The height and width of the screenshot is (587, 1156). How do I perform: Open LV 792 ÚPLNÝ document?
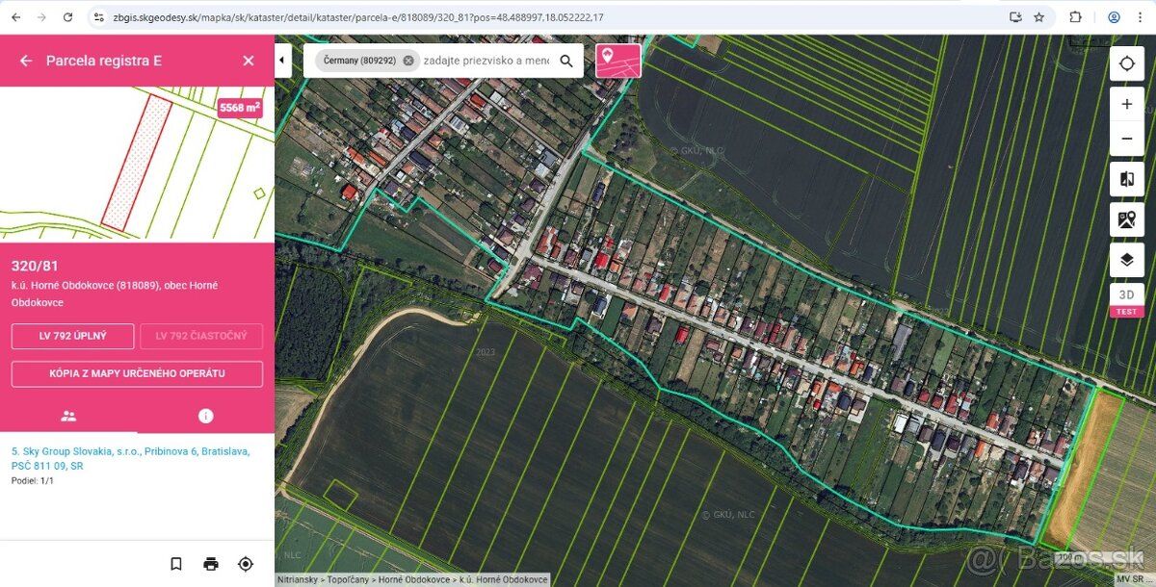pyautogui.click(x=73, y=336)
